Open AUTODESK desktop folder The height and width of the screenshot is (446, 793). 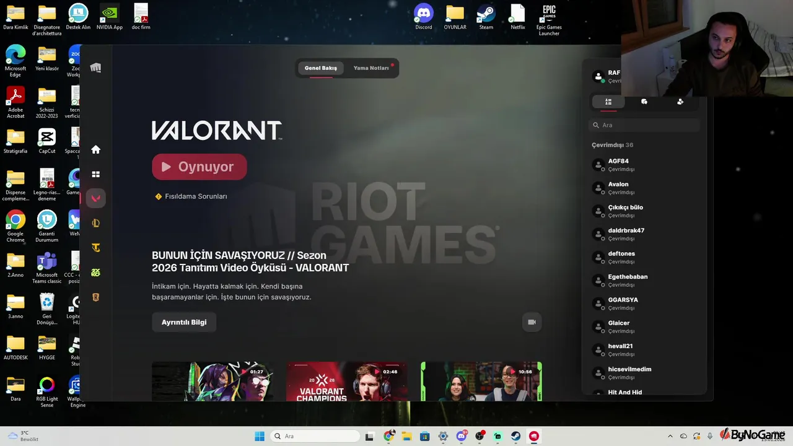[x=15, y=347]
